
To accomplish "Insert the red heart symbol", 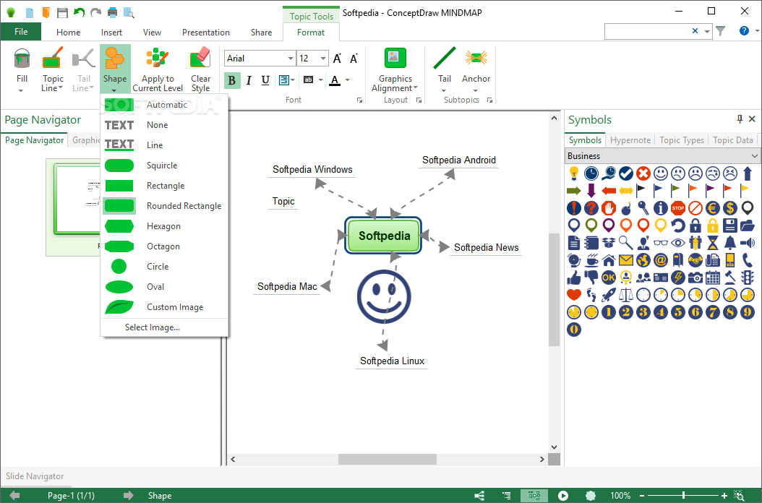I will [x=574, y=295].
